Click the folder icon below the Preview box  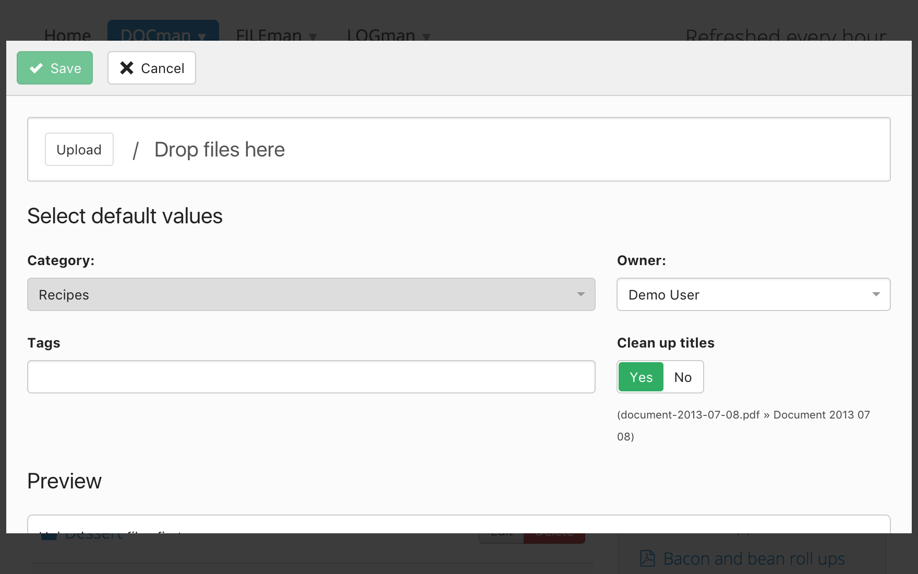point(49,536)
